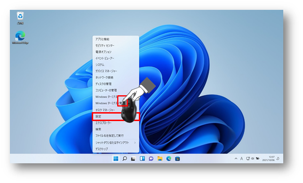Viewport: 303px width, 183px height.
Task: Expand シャットダウンまたはサインアウト submenu
Action: click(116, 143)
